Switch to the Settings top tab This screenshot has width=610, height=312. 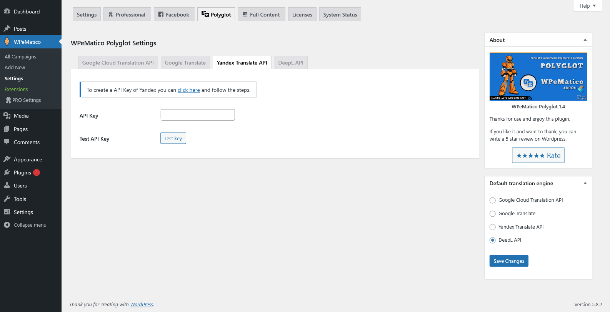click(x=87, y=15)
